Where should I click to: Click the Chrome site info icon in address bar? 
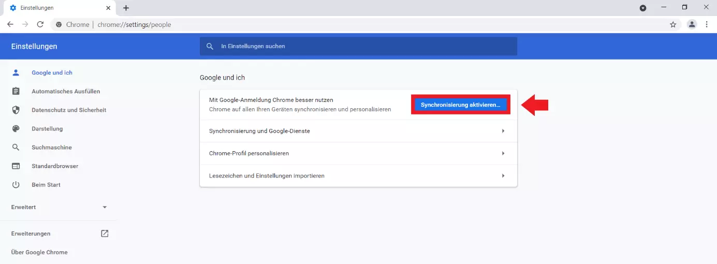[x=58, y=24]
